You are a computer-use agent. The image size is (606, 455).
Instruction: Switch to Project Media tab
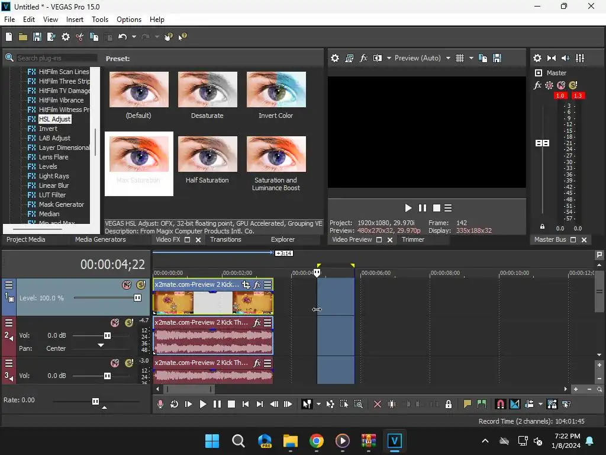25,239
